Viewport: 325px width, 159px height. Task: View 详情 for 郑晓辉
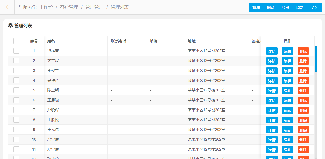(x=272, y=110)
